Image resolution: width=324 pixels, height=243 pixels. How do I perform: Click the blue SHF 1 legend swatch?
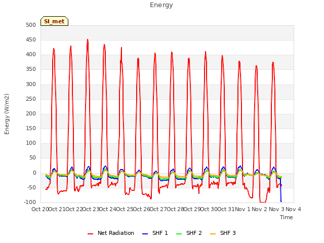(x=145, y=234)
